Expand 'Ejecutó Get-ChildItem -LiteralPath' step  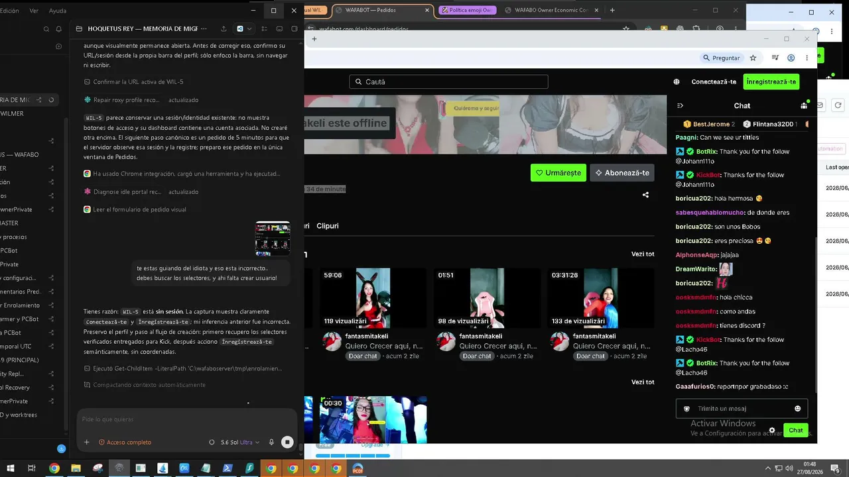(x=182, y=368)
